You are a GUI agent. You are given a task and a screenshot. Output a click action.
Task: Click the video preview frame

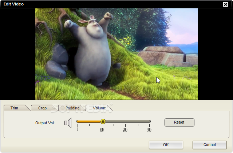pos(116,54)
